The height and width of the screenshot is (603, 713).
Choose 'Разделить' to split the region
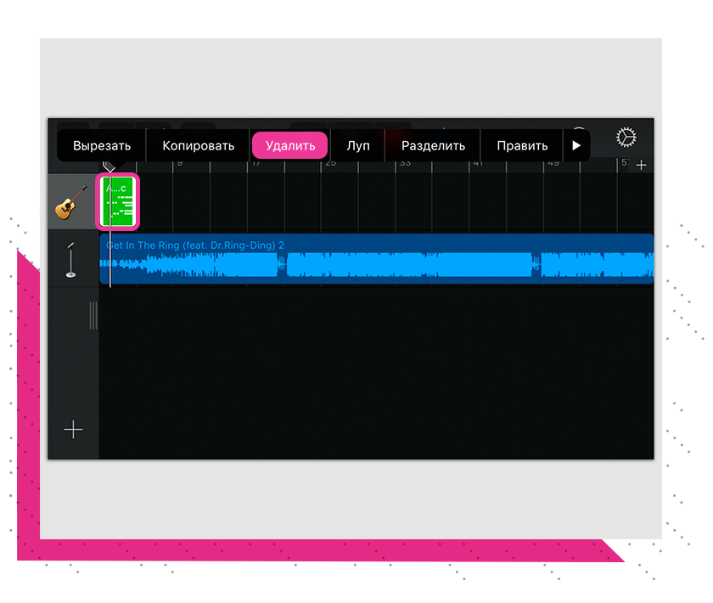(x=433, y=145)
